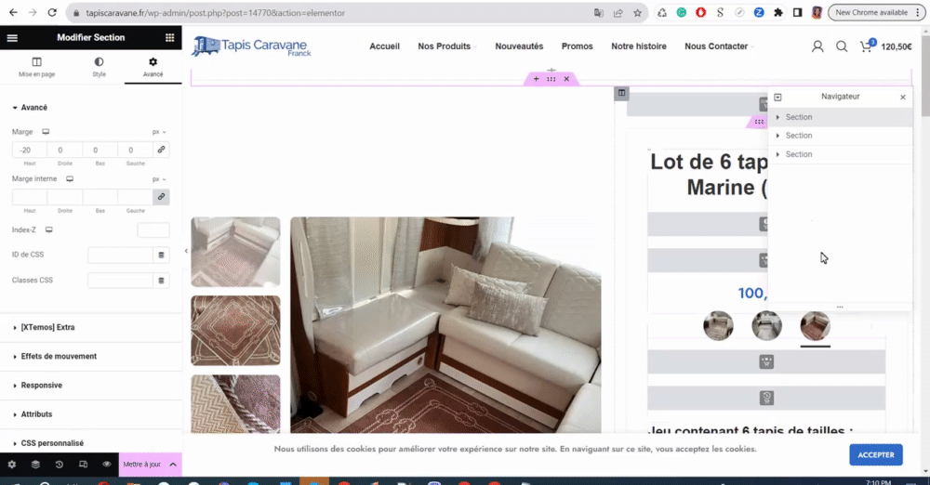Screen dimensions: 930x485
Task: Expand the Attributs section
Action: pos(91,414)
